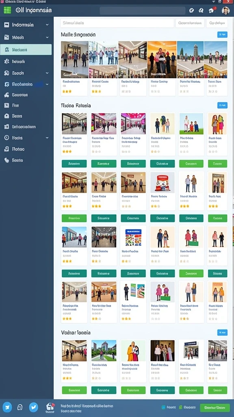Click the Simul input field below header
Screen dimensions: 234x417
pyautogui.click(x=117, y=23)
